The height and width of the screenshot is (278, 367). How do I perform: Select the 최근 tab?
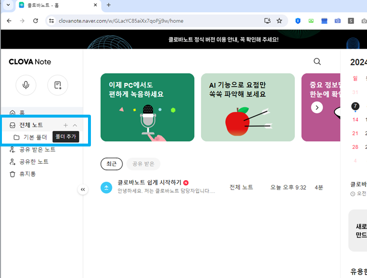[x=112, y=164]
